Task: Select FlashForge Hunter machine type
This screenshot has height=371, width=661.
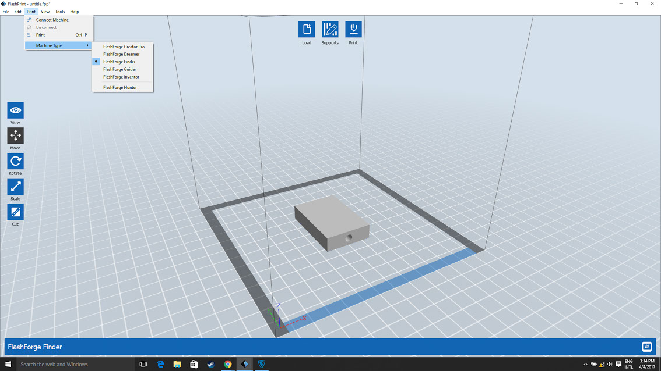Action: 122,87
